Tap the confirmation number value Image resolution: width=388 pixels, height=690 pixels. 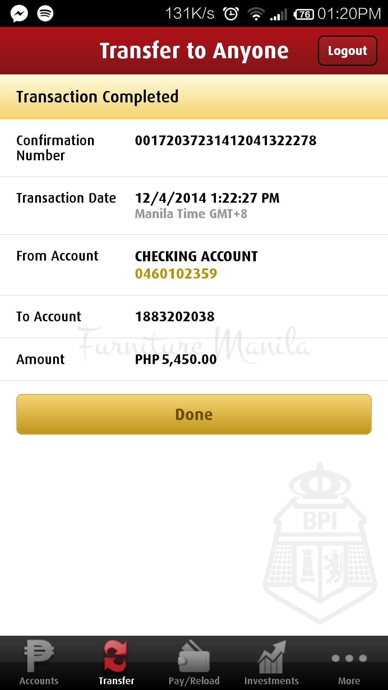[x=226, y=141]
